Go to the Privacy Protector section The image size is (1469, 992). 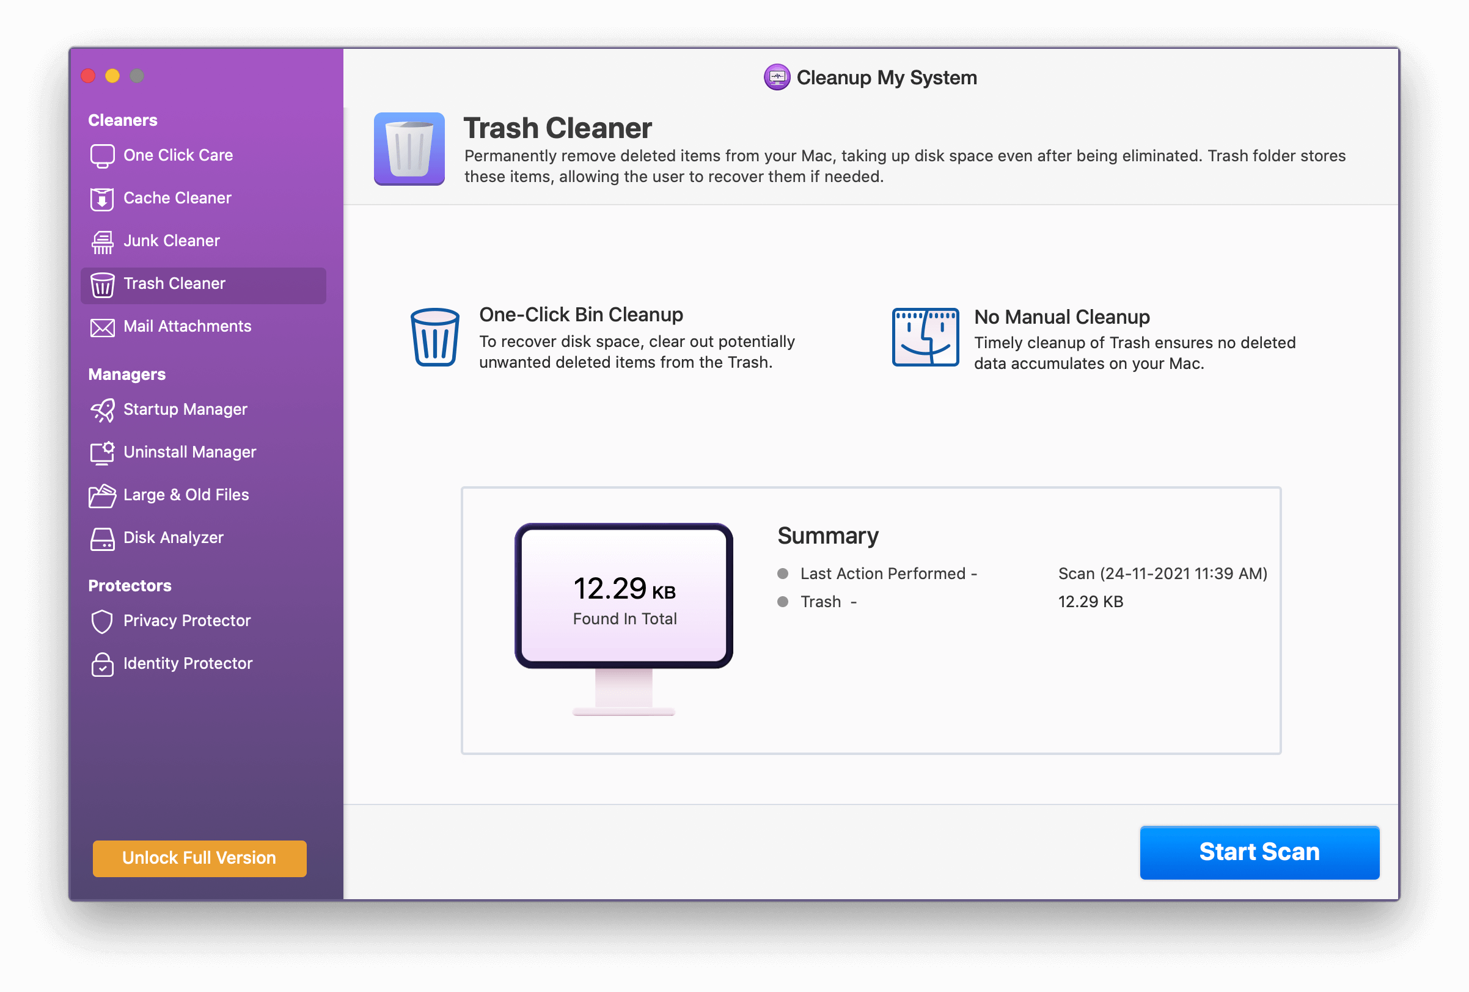tap(186, 621)
